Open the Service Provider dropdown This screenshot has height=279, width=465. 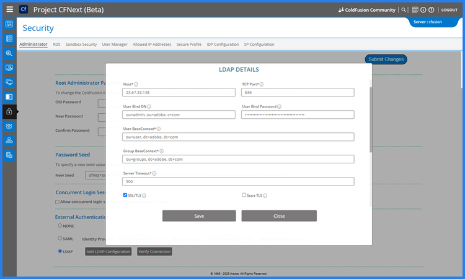[x=229, y=239]
